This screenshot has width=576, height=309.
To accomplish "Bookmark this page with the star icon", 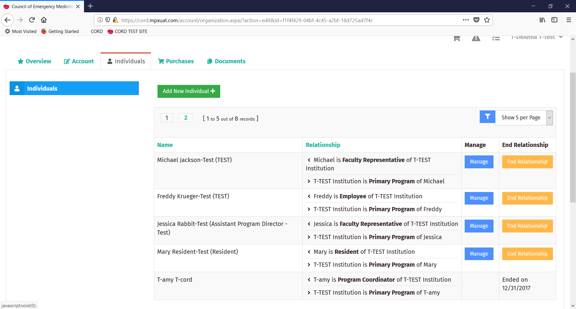I will pyautogui.click(x=487, y=20).
